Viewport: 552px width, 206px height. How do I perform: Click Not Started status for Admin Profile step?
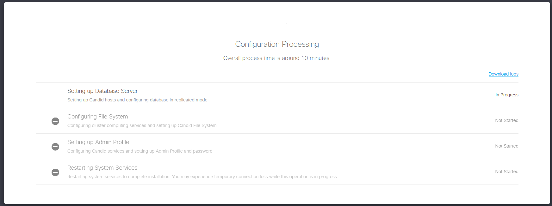[x=506, y=146]
